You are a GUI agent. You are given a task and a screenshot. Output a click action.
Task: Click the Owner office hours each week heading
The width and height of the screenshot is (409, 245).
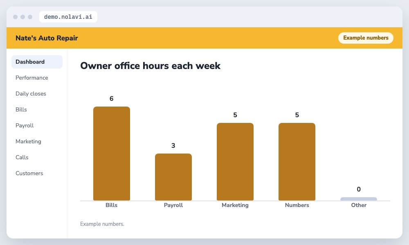[x=150, y=66]
